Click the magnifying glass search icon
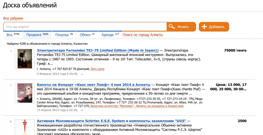 click(172, 27)
